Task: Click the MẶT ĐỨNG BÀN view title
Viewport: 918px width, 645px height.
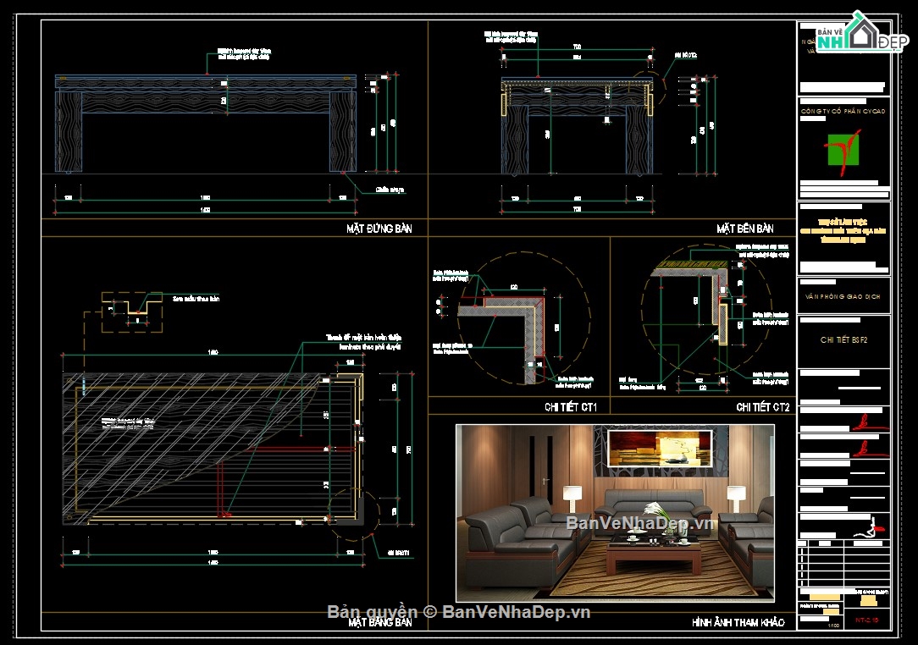Action: pyautogui.click(x=379, y=229)
